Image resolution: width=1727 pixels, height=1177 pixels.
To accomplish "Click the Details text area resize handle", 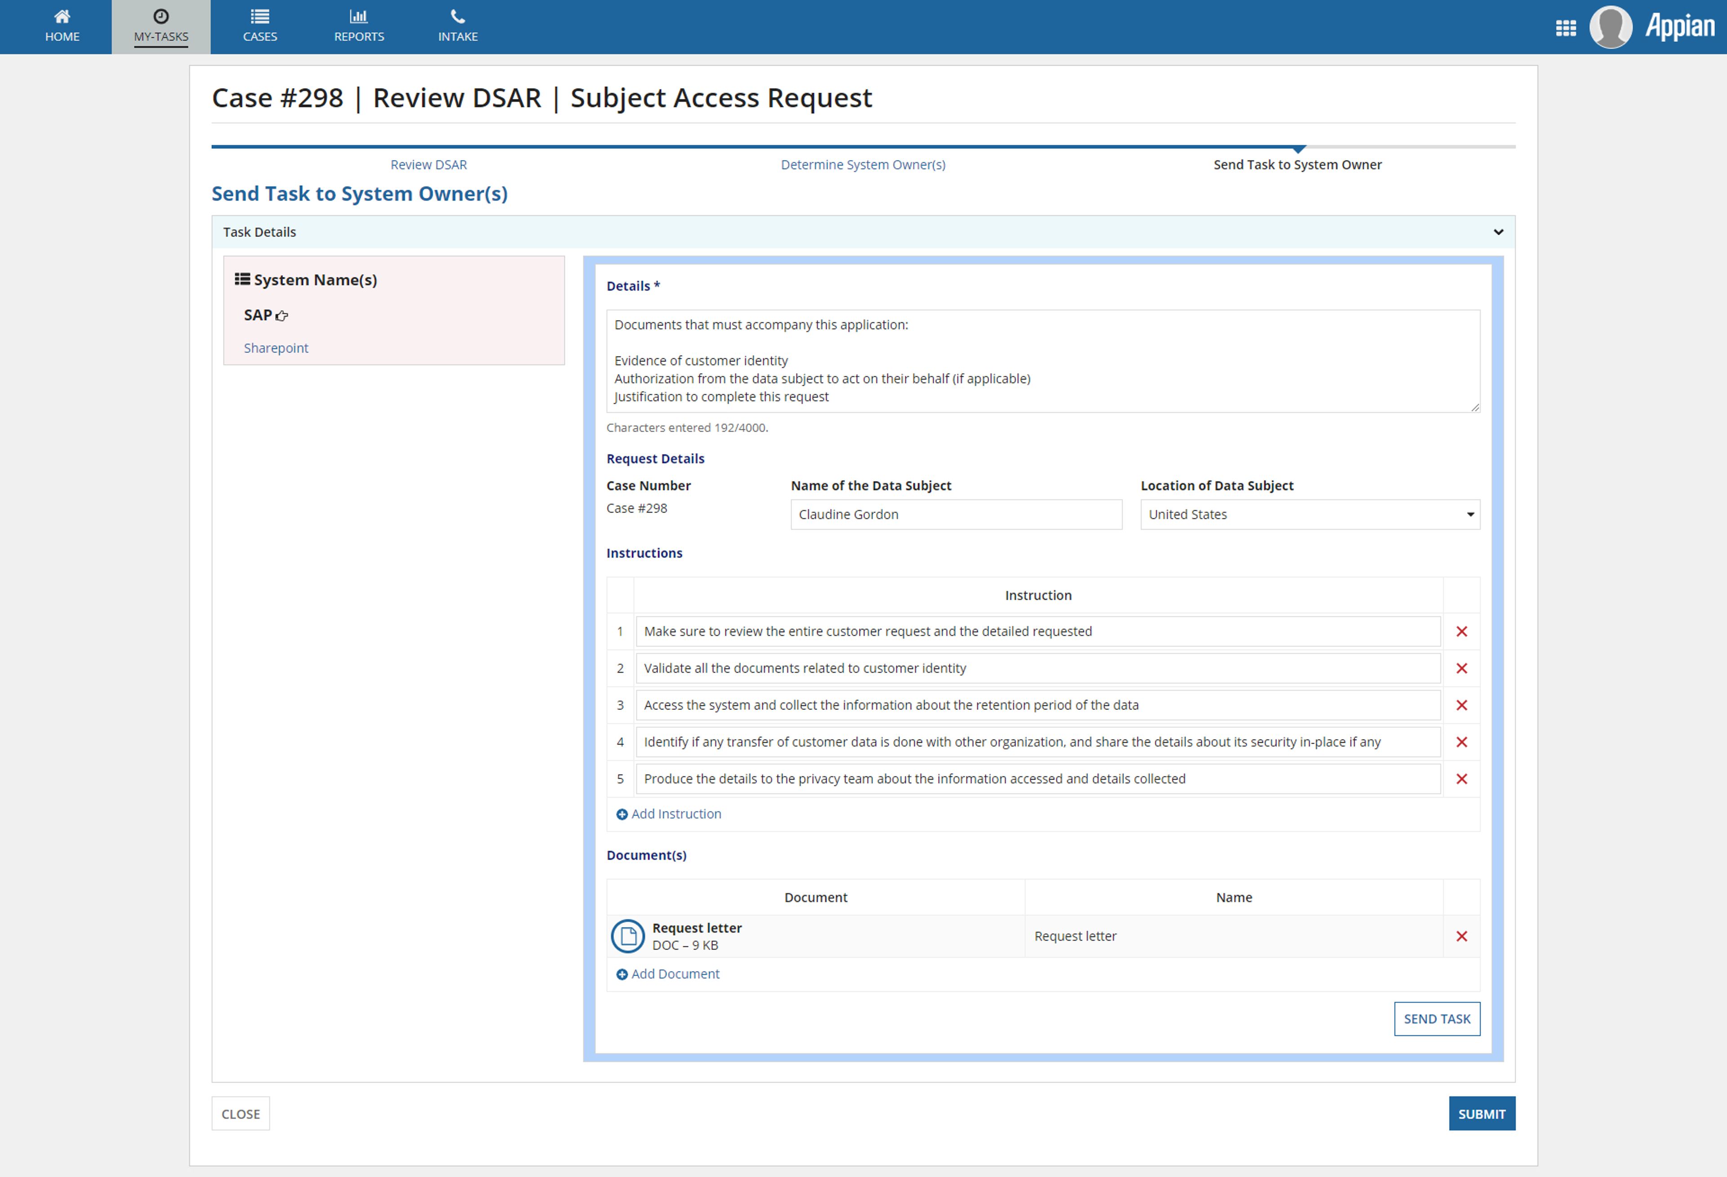I will point(1475,407).
